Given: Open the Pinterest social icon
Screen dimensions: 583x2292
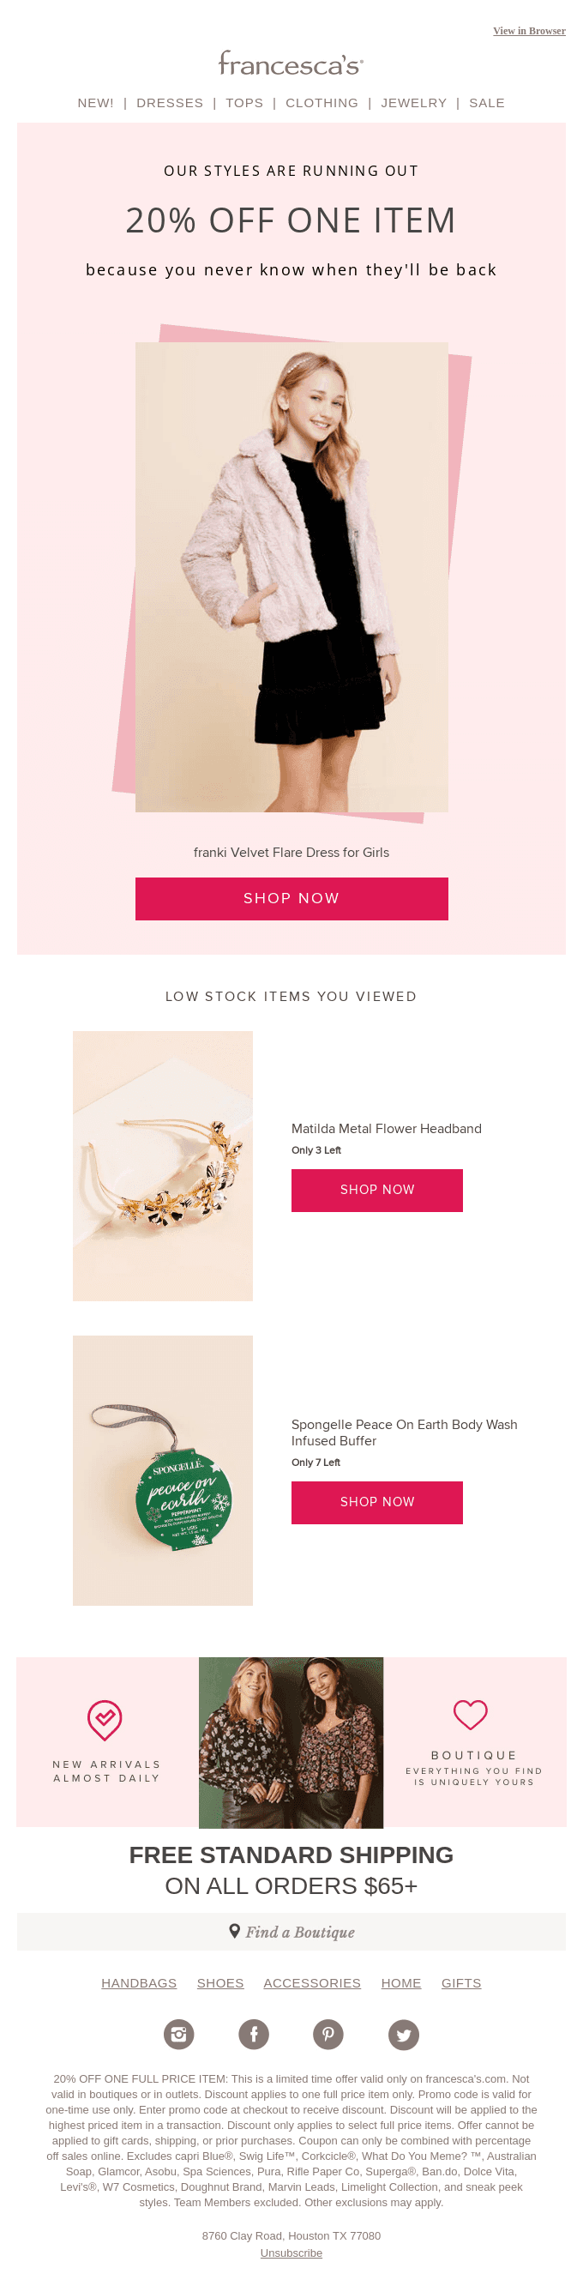Looking at the screenshot, I should pyautogui.click(x=328, y=2034).
